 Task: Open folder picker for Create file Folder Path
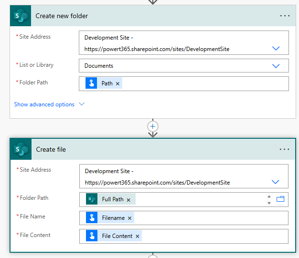(280, 199)
